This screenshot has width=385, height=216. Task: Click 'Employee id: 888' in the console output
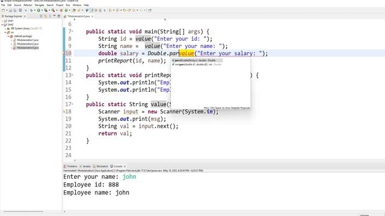coord(91,185)
